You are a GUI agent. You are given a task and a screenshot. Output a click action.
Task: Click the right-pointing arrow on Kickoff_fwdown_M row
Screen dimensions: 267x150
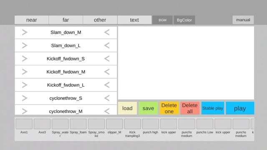(x=25, y=72)
